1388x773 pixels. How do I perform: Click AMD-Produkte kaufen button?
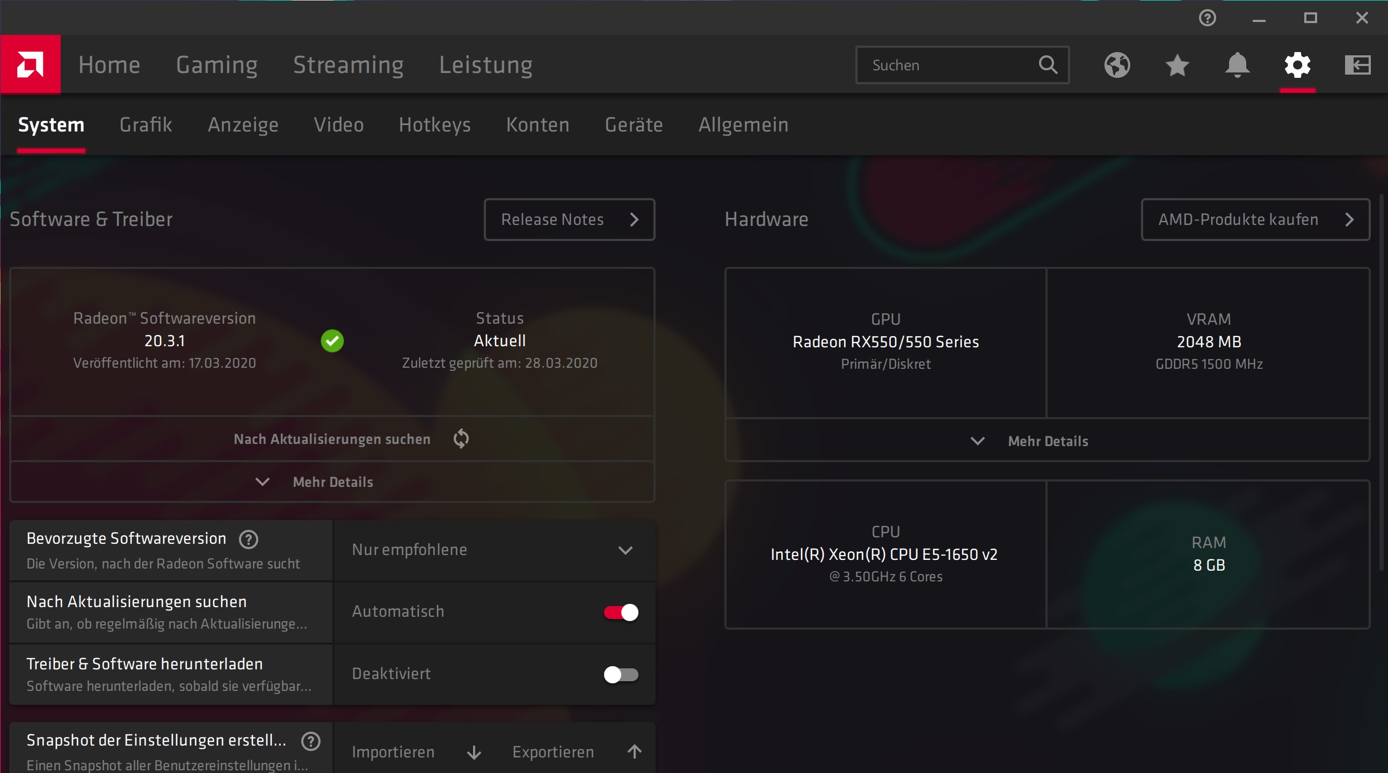click(1255, 219)
